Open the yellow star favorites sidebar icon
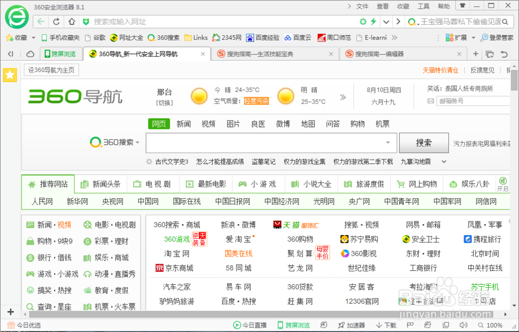The height and width of the screenshot is (332, 519). [10, 75]
